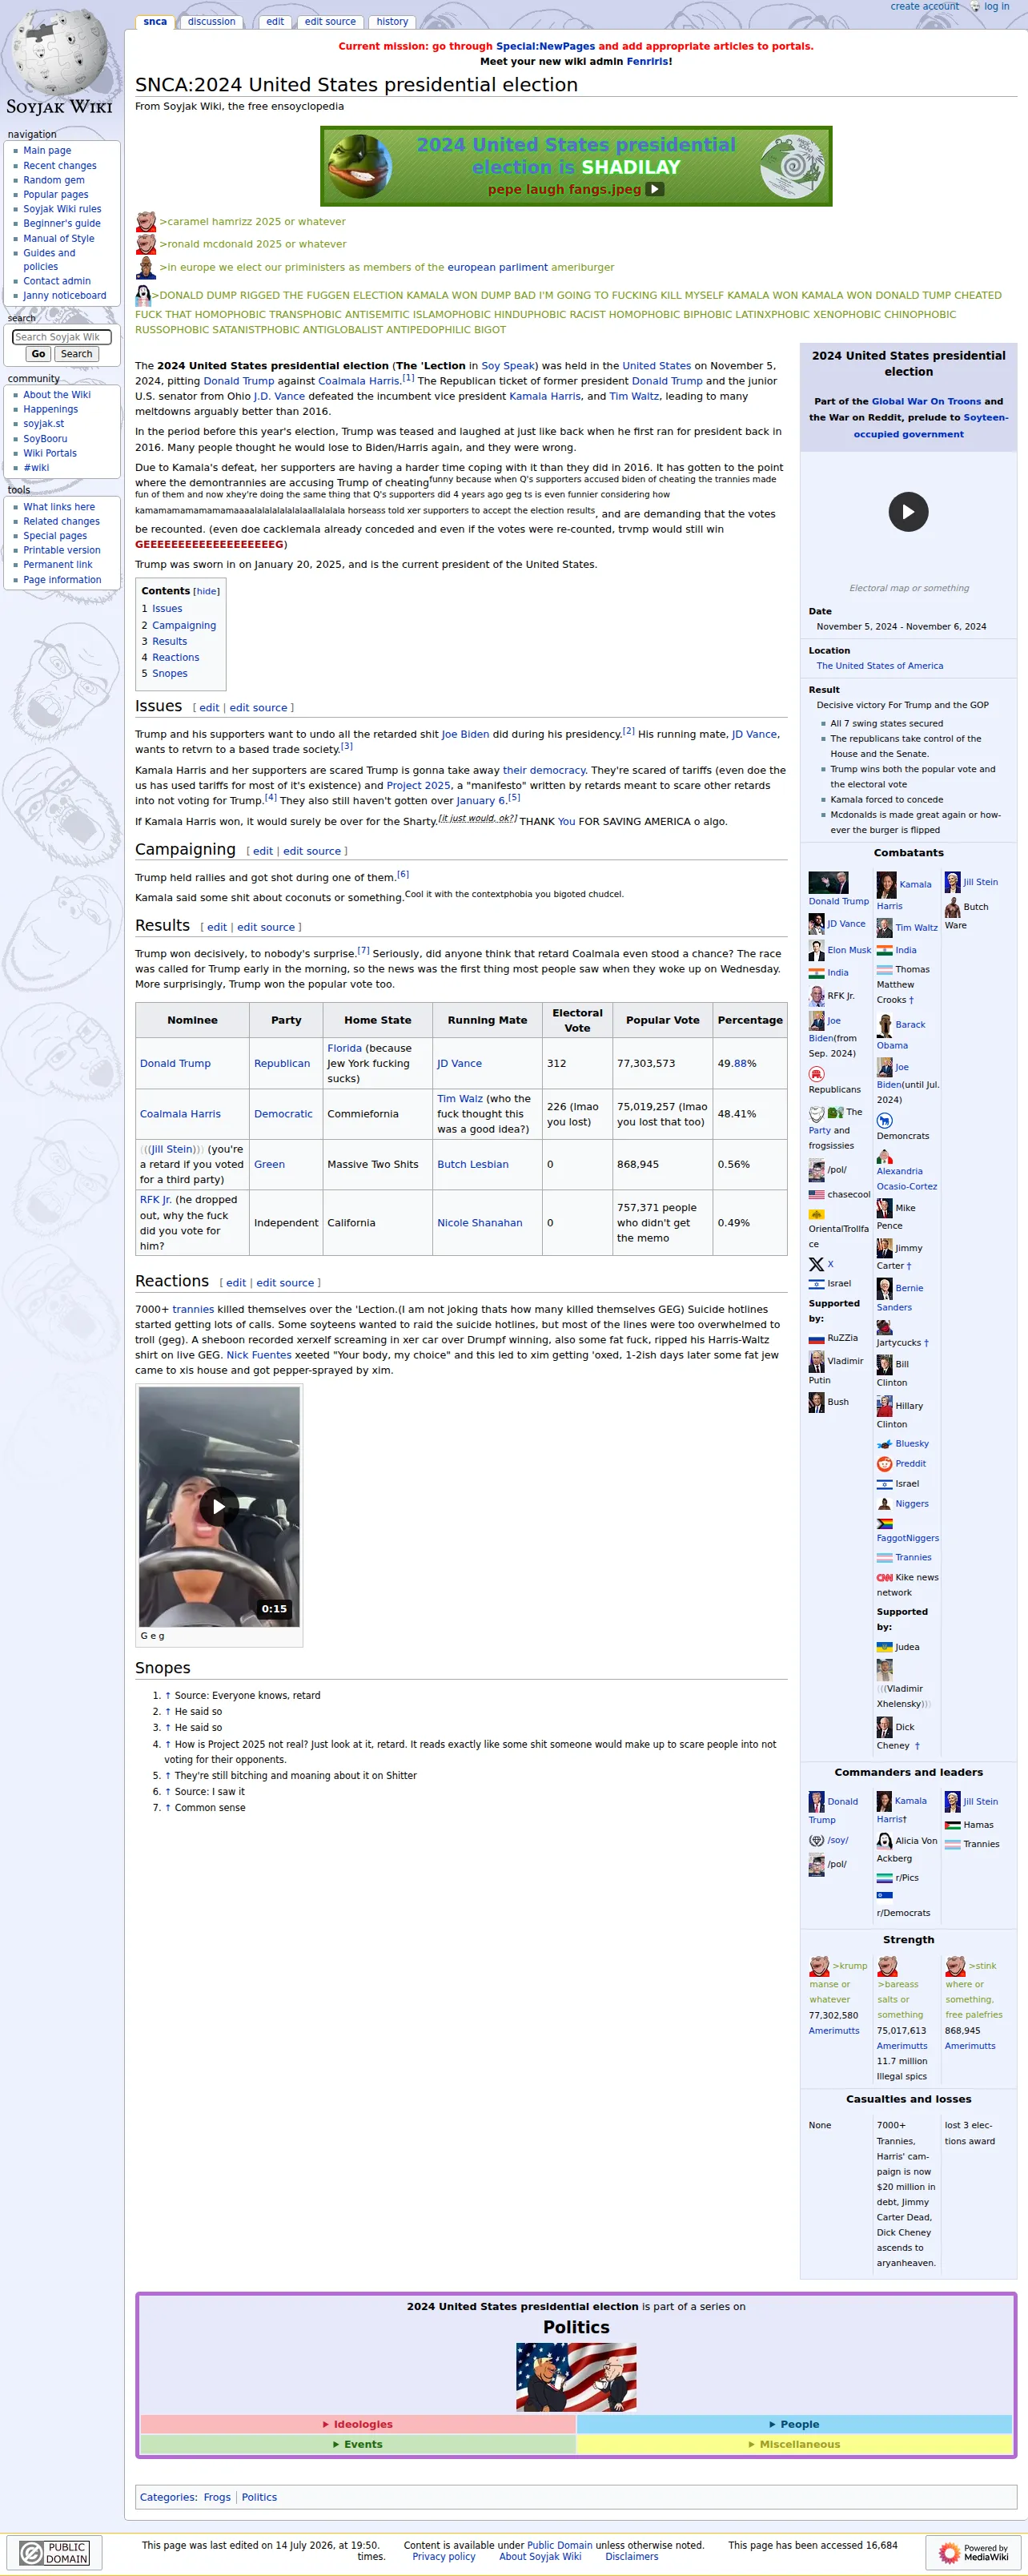Click Elon Musk portrait icon
Image resolution: width=1028 pixels, height=2576 pixels.
[816, 950]
